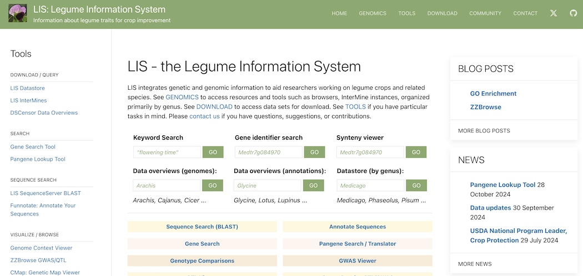Image resolution: width=583 pixels, height=276 pixels.
Task: Click the 'LIS - the Legume Information System' heading
Action: click(244, 67)
